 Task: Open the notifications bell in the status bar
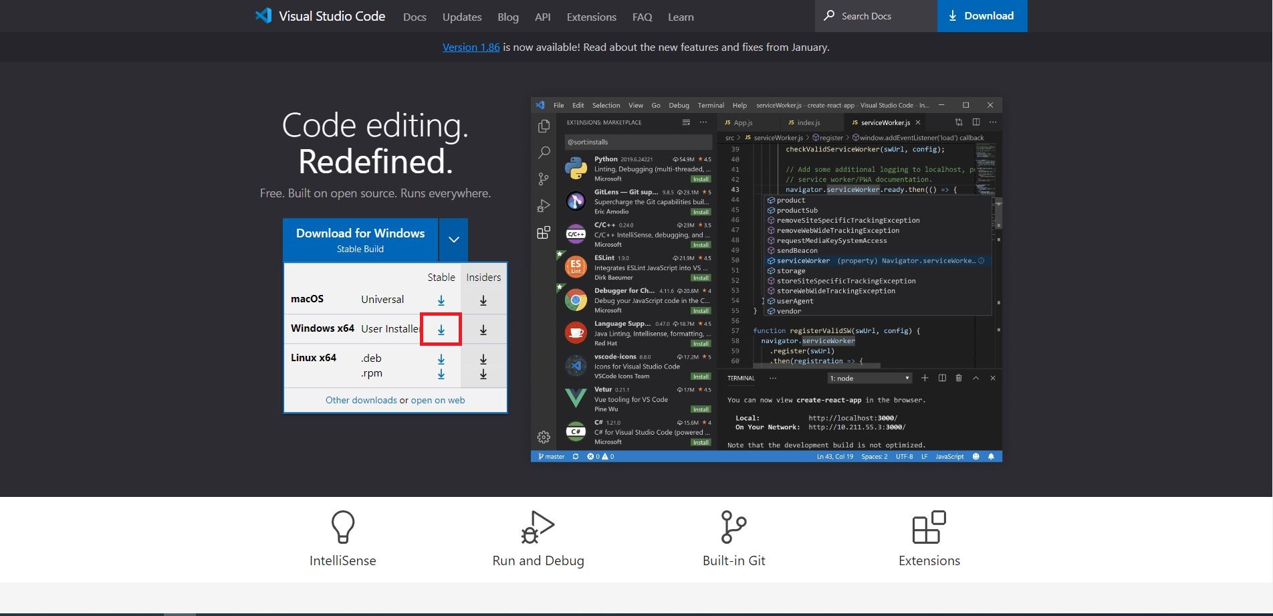[991, 455]
